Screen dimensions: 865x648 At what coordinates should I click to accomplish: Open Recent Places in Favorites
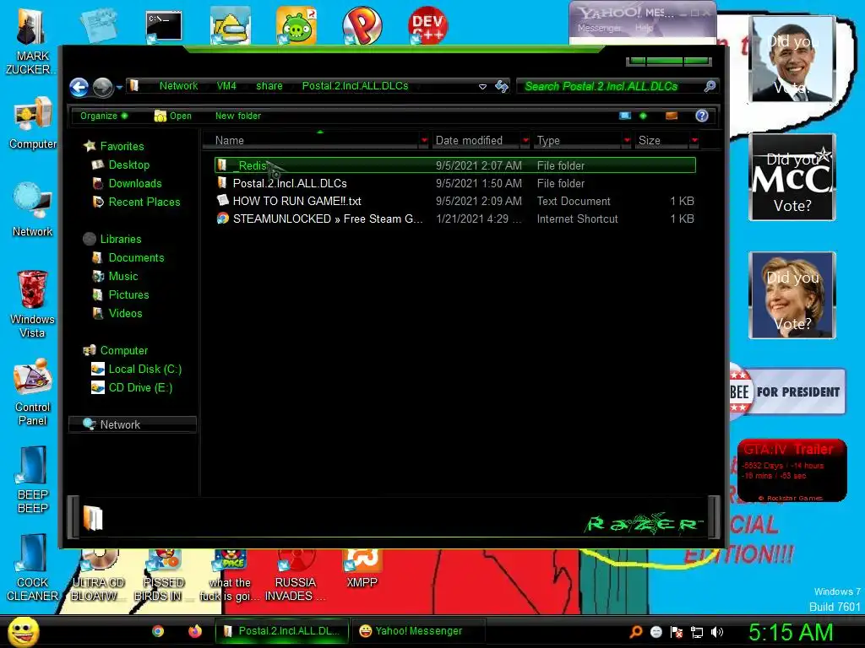[136, 202]
